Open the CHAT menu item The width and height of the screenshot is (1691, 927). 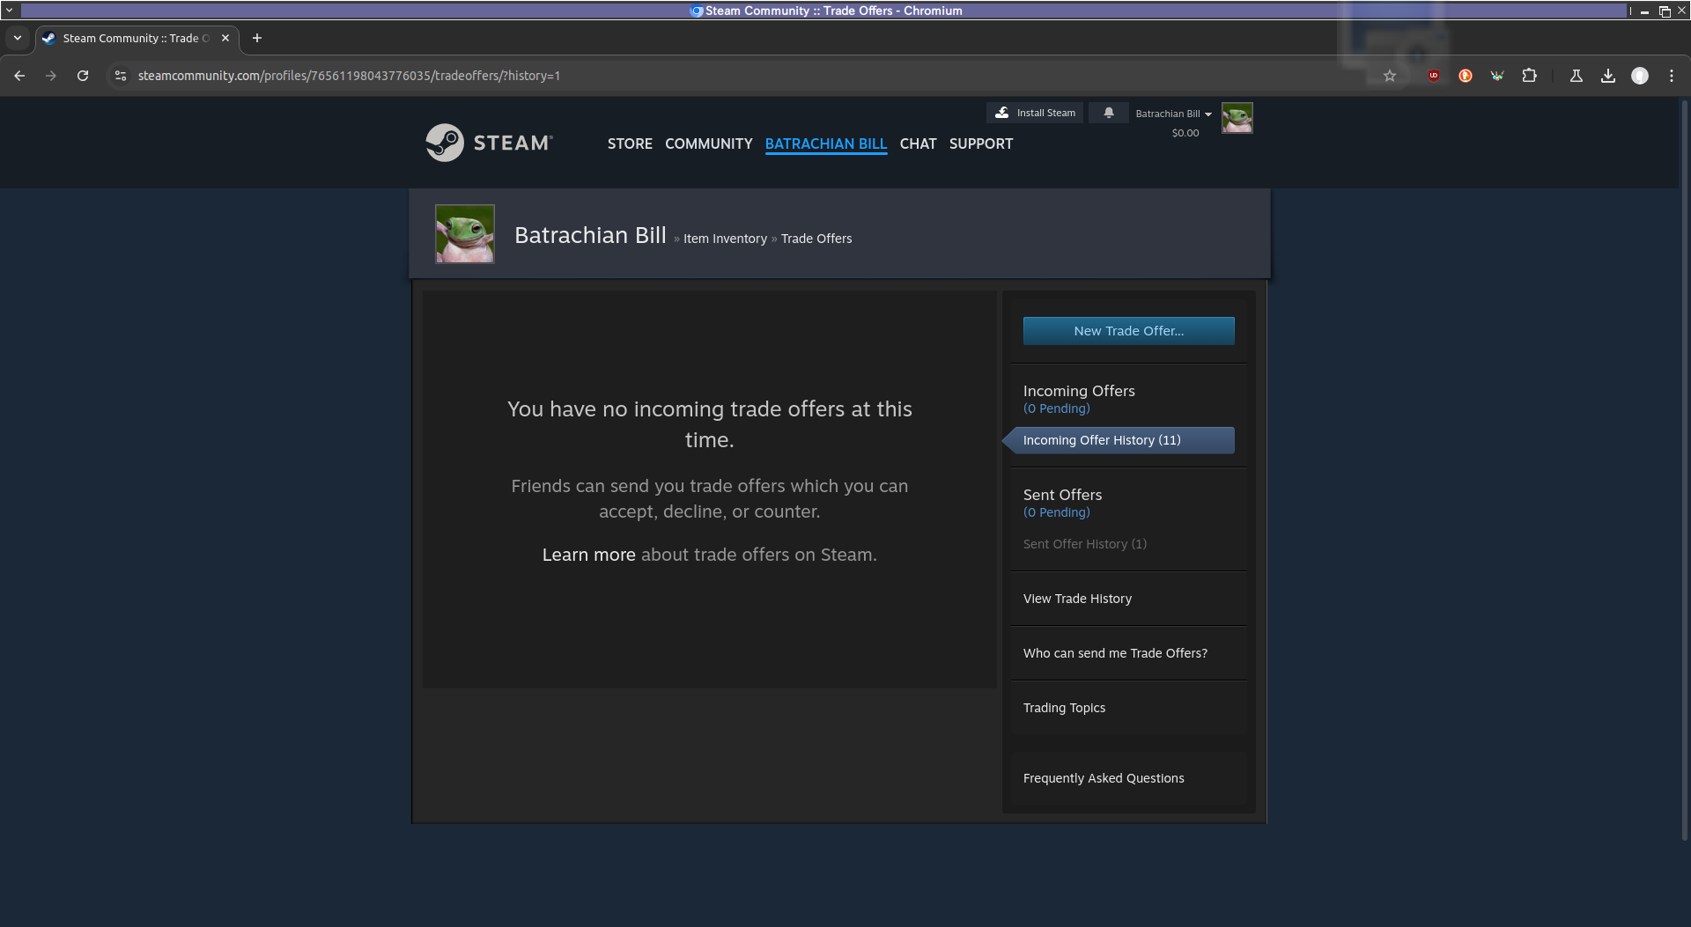point(918,143)
